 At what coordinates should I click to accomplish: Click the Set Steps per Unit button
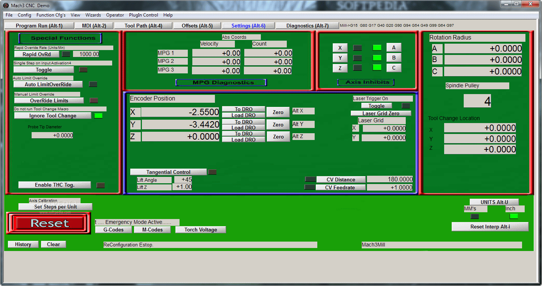[55, 207]
